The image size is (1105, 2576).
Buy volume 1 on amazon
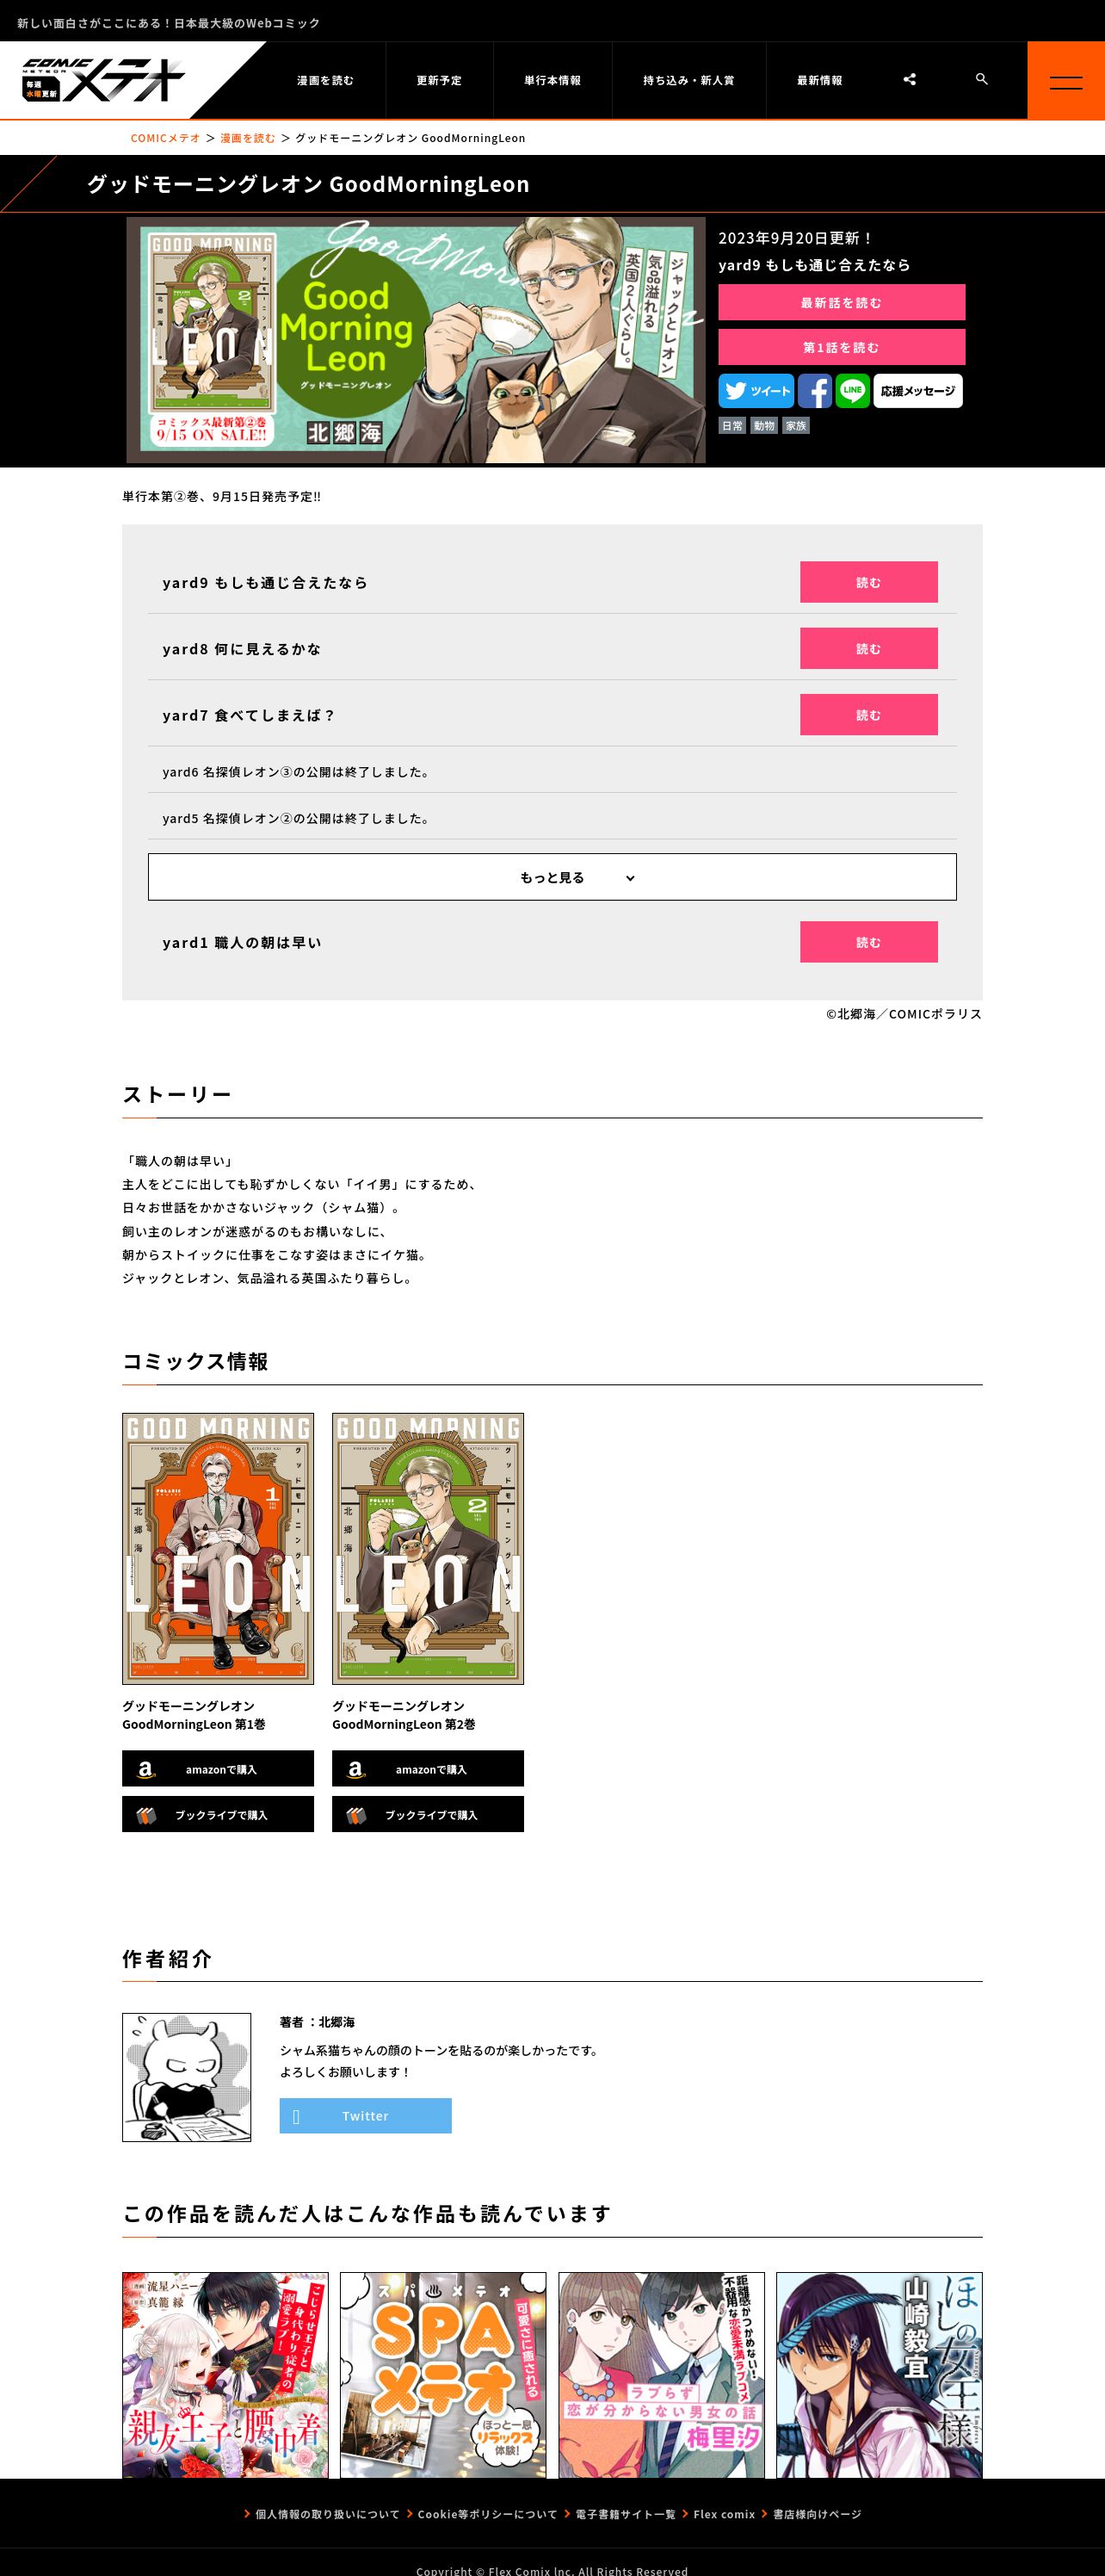[x=218, y=1768]
